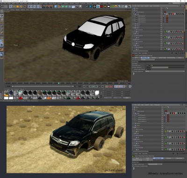Viewport: 187px width, 178px height.
Task: Adjust the slider in camera attribute panel
Action: [168, 67]
